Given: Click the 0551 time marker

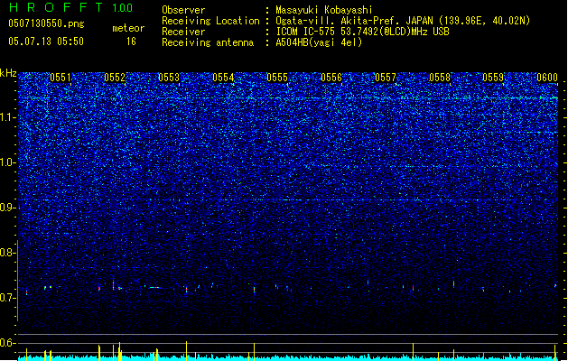Looking at the screenshot, I should (x=61, y=78).
